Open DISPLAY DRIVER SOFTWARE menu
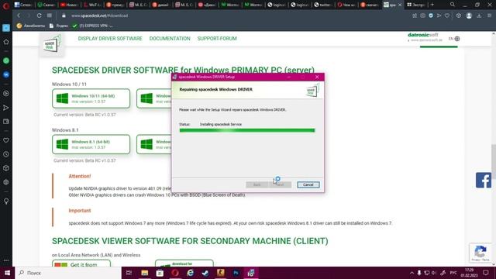 pos(110,39)
